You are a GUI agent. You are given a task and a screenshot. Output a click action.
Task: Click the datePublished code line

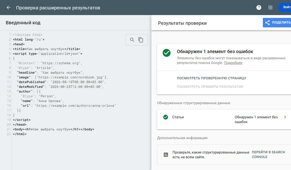[x=61, y=82]
